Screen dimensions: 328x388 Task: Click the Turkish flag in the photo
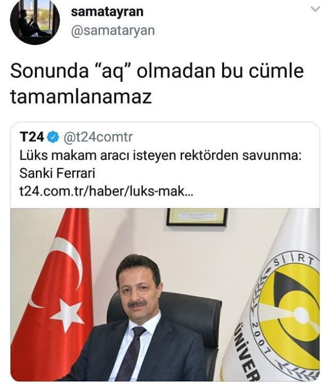pyautogui.click(x=53, y=294)
